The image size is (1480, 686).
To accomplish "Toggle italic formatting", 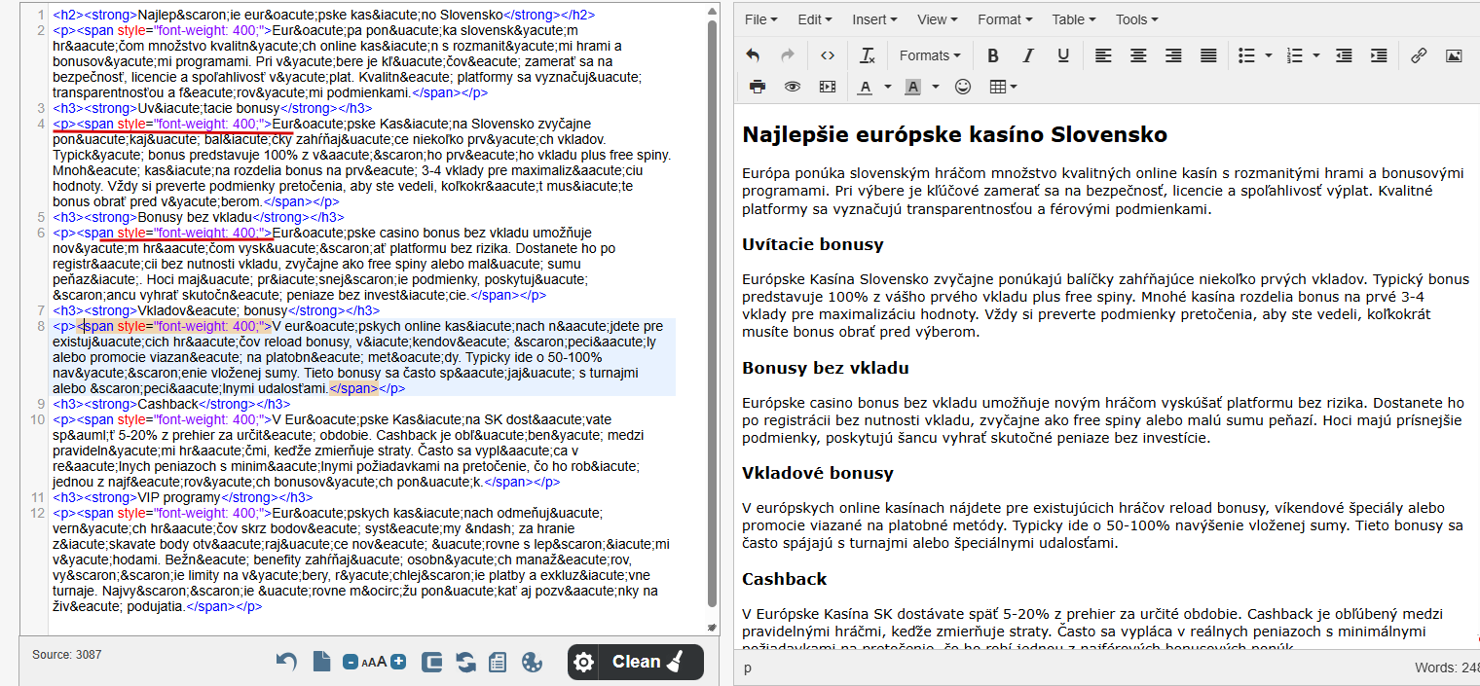I will [x=1028, y=55].
